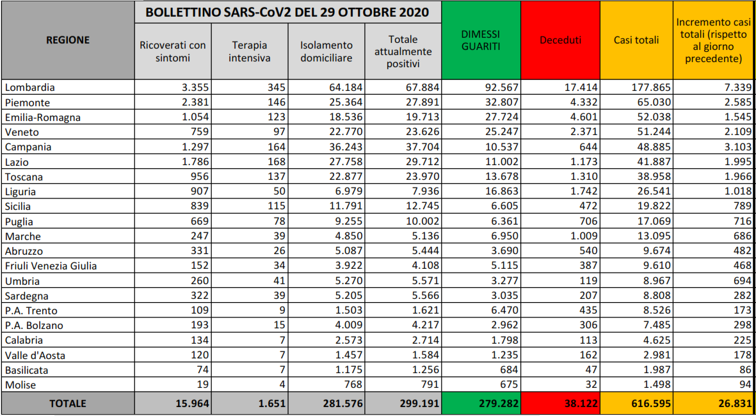756x416 pixels.
Task: Select the orange Casi totali header
Action: 636,40
